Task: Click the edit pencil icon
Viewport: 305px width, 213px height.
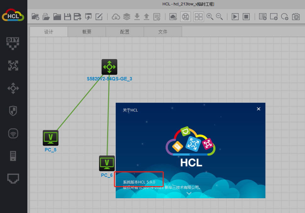Action: (x=99, y=17)
